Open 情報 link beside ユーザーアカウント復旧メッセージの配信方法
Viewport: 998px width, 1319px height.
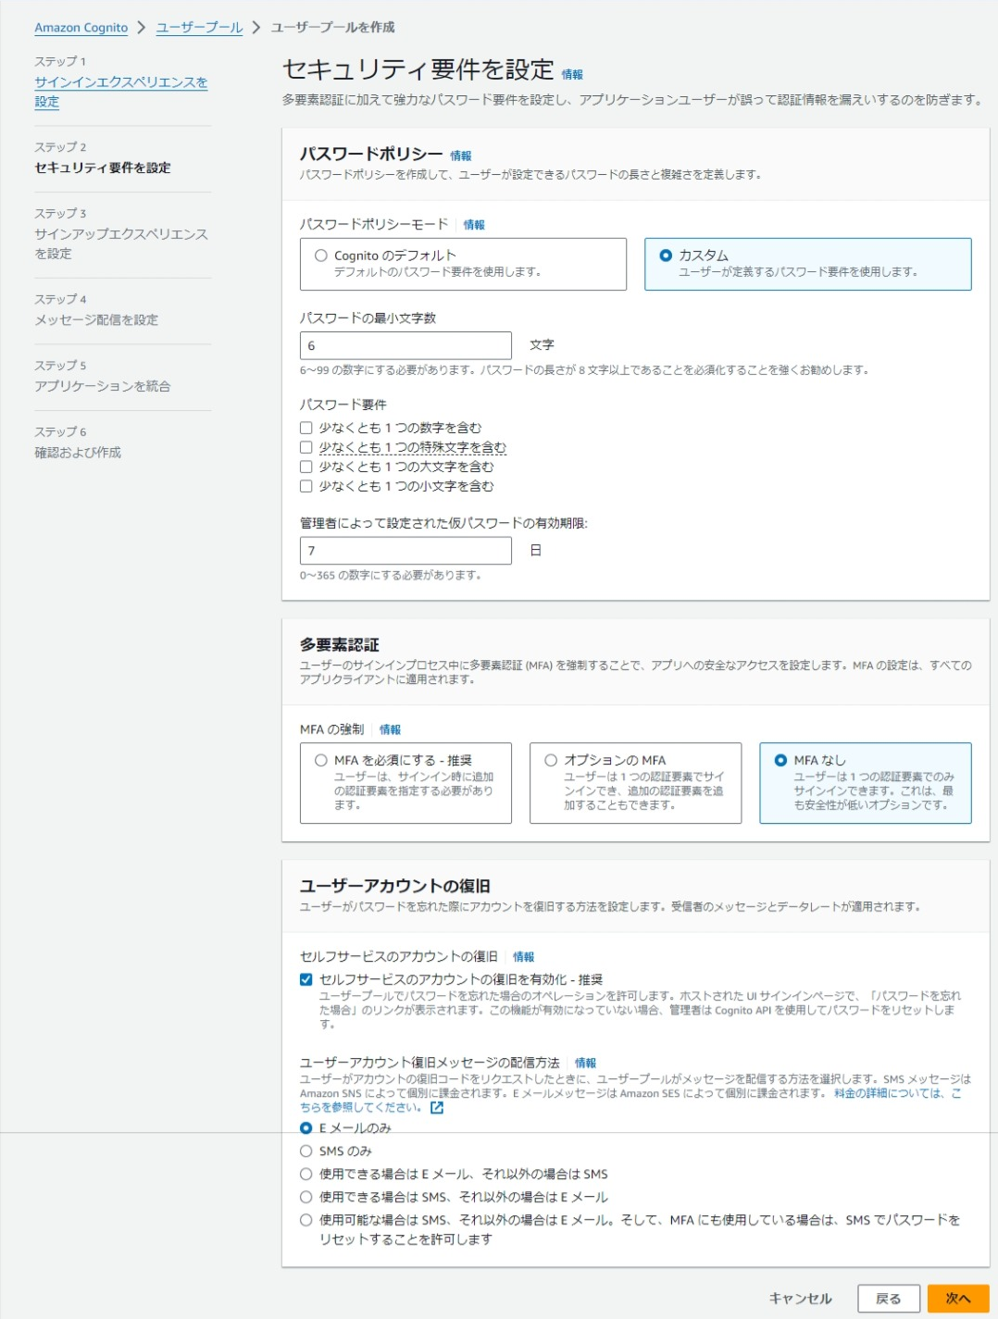(585, 1064)
